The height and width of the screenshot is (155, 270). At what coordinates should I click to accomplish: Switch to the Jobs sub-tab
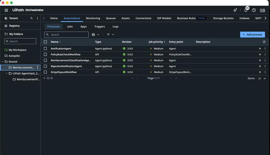pos(70,27)
